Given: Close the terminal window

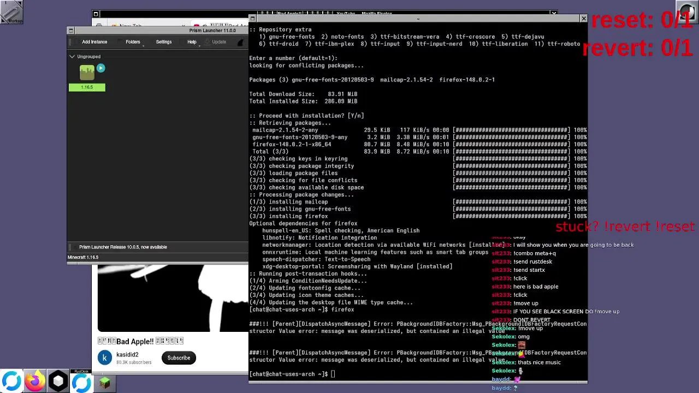Looking at the screenshot, I should tap(583, 19).
